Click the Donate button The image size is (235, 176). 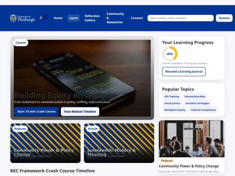click(x=224, y=18)
